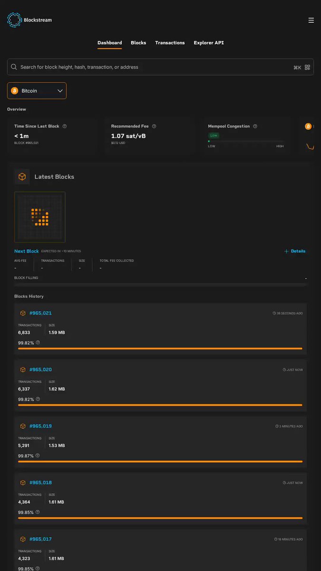Open block #965,019

40,426
